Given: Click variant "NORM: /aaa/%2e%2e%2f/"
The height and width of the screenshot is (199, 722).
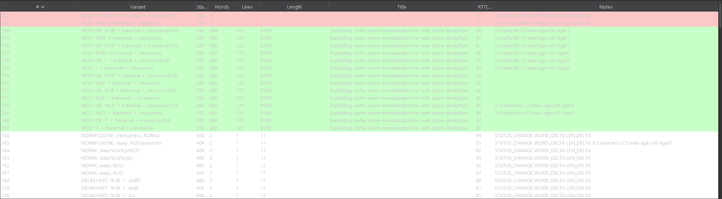Looking at the screenshot, I should click(x=110, y=151).
